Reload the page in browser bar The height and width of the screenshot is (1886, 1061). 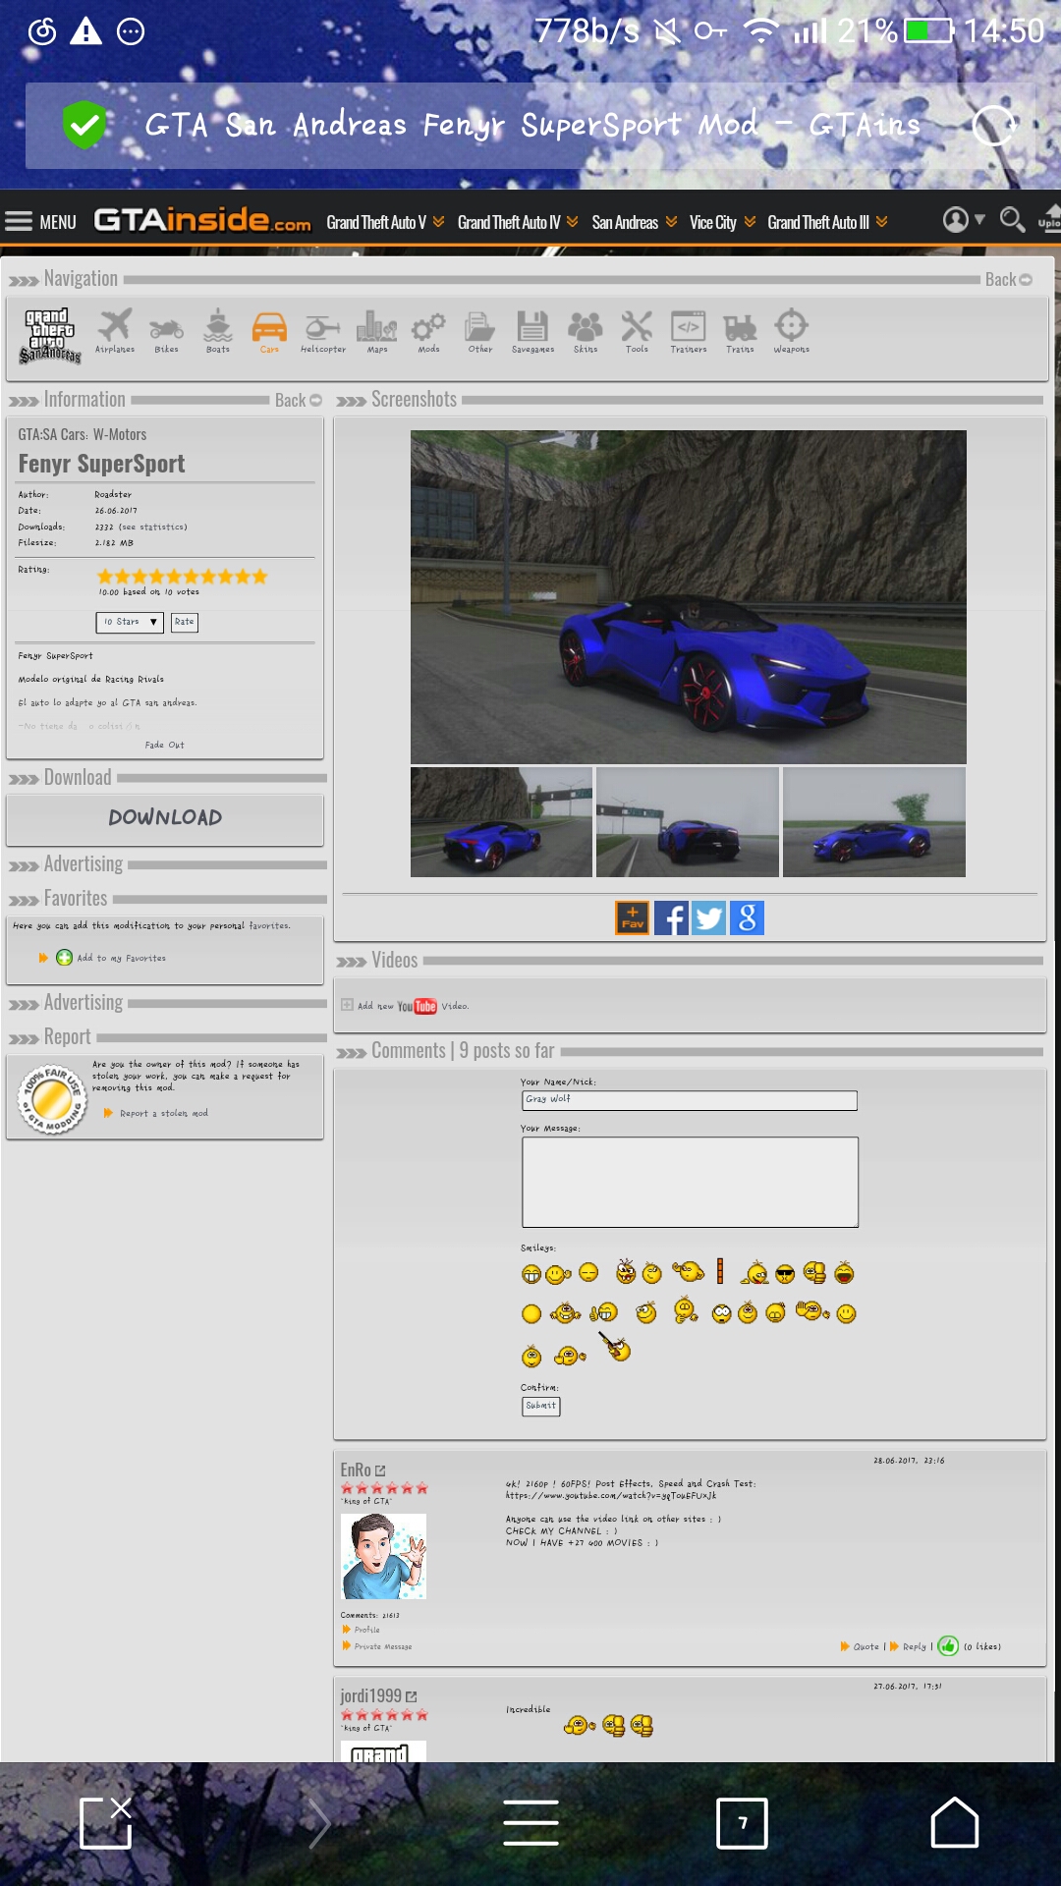click(994, 125)
